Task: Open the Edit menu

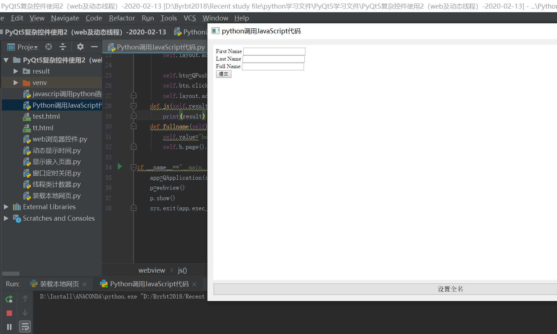Action: (x=17, y=18)
